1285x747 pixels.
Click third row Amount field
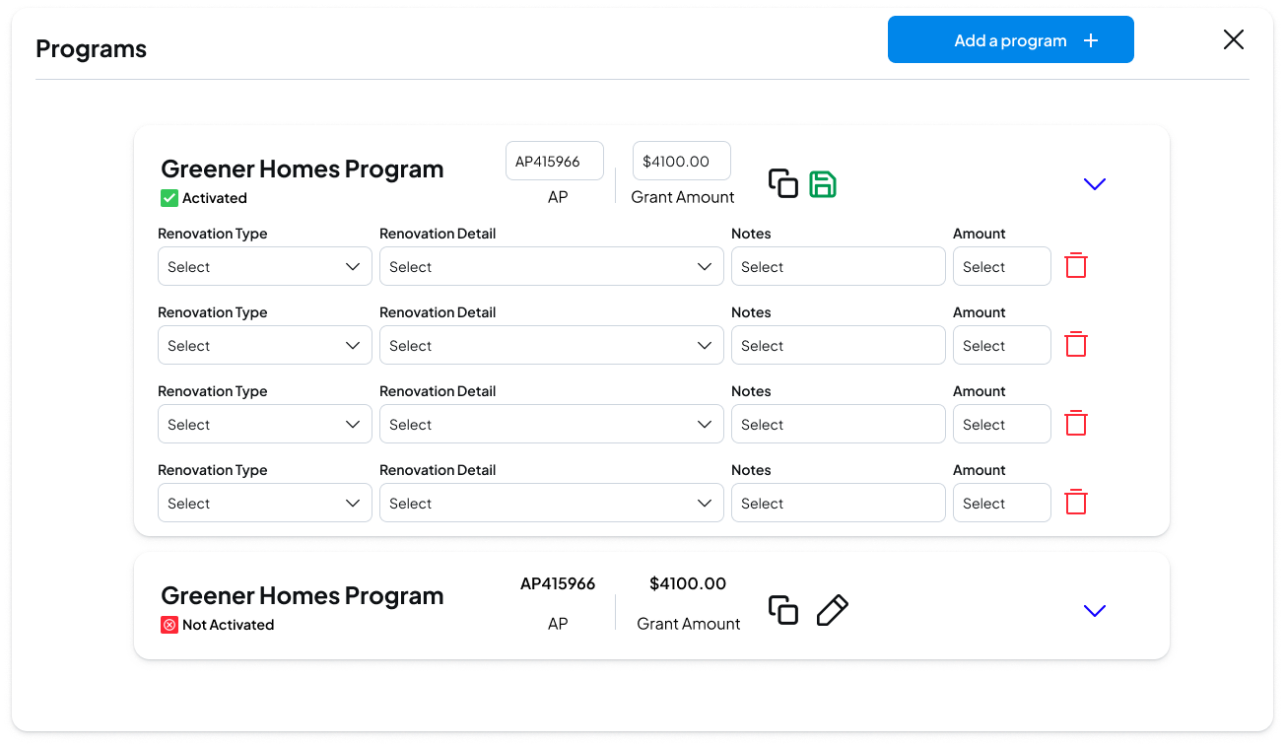(x=1002, y=424)
